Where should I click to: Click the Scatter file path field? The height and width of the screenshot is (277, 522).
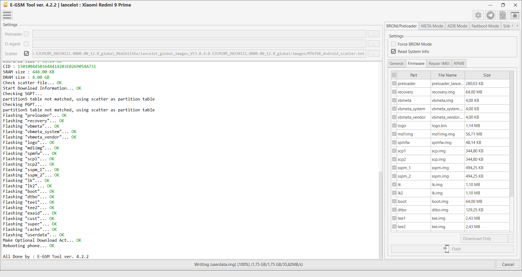199,53
